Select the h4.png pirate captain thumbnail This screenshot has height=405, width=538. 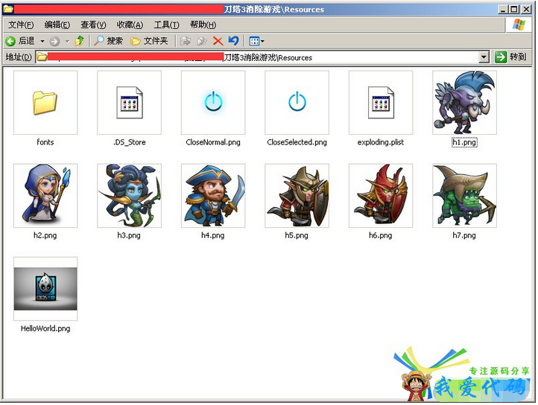[213, 196]
